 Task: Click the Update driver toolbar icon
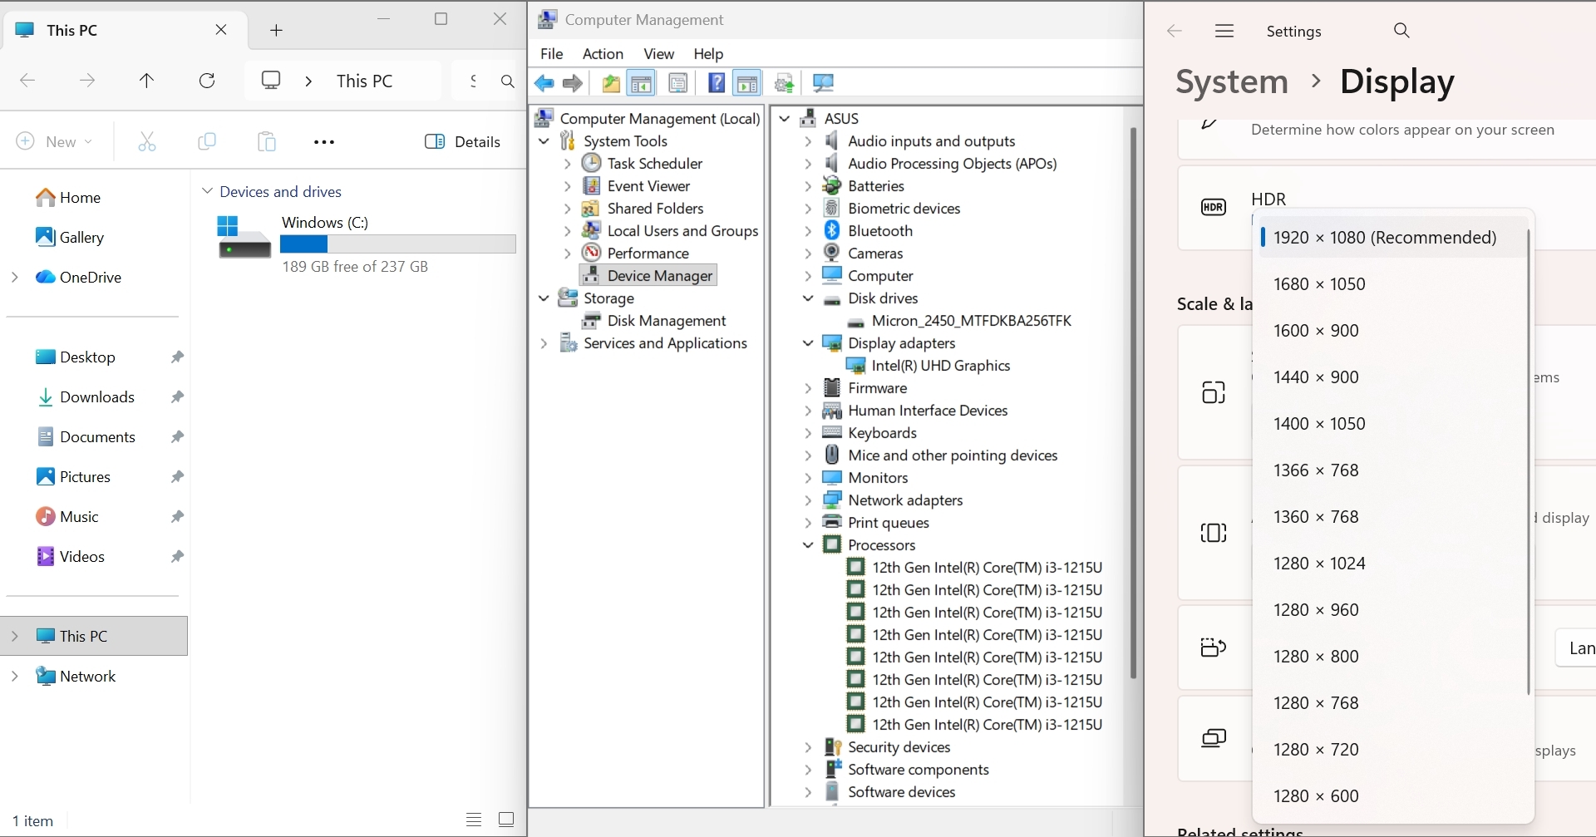784,83
